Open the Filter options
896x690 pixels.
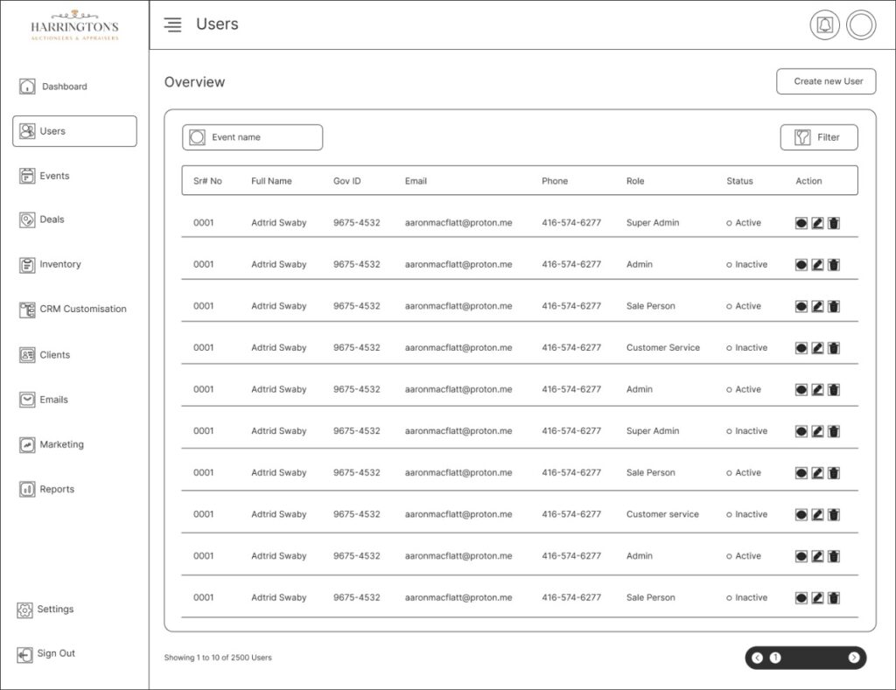pyautogui.click(x=819, y=137)
